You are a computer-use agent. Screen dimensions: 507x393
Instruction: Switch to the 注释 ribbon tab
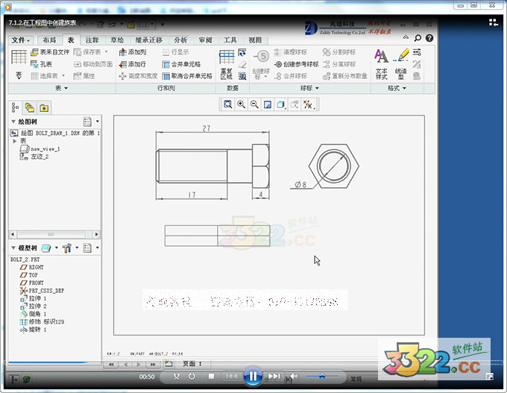coord(92,40)
